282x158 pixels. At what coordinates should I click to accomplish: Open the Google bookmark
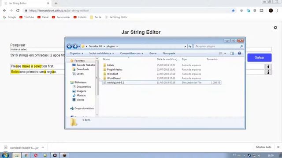(10, 17)
